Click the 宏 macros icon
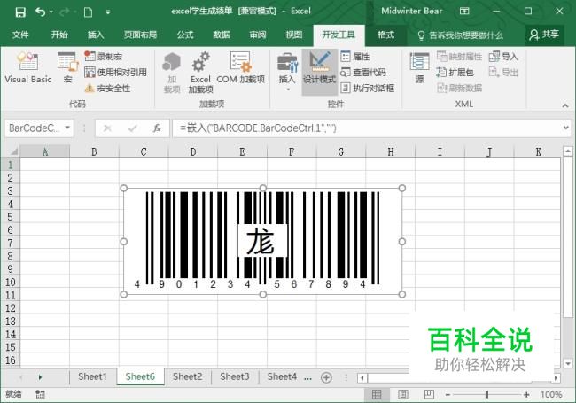Viewport: 576px width, 403px height. (x=67, y=68)
